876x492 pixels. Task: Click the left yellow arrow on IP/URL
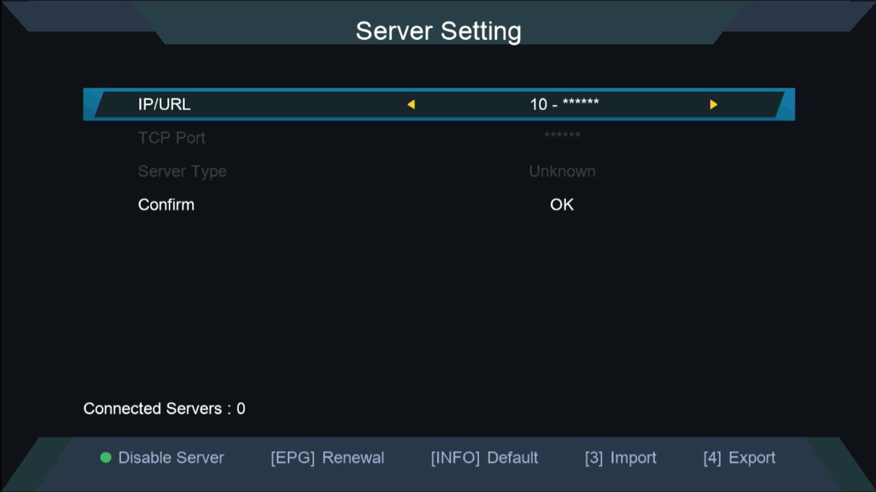[411, 105]
